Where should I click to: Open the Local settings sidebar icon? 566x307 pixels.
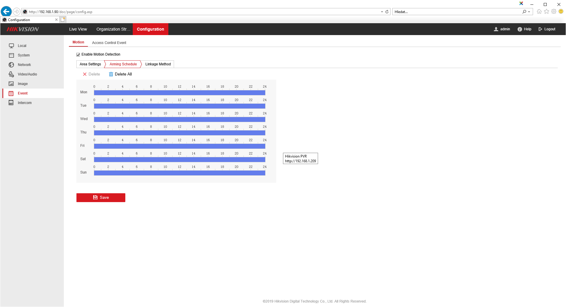pos(11,46)
